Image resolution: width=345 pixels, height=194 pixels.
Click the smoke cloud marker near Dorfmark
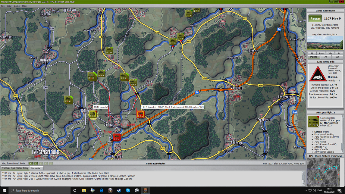(x=125, y=124)
